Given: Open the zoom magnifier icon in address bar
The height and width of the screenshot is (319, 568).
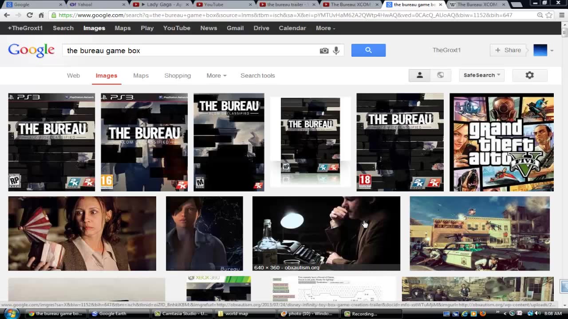Looking at the screenshot, I should click(x=540, y=15).
